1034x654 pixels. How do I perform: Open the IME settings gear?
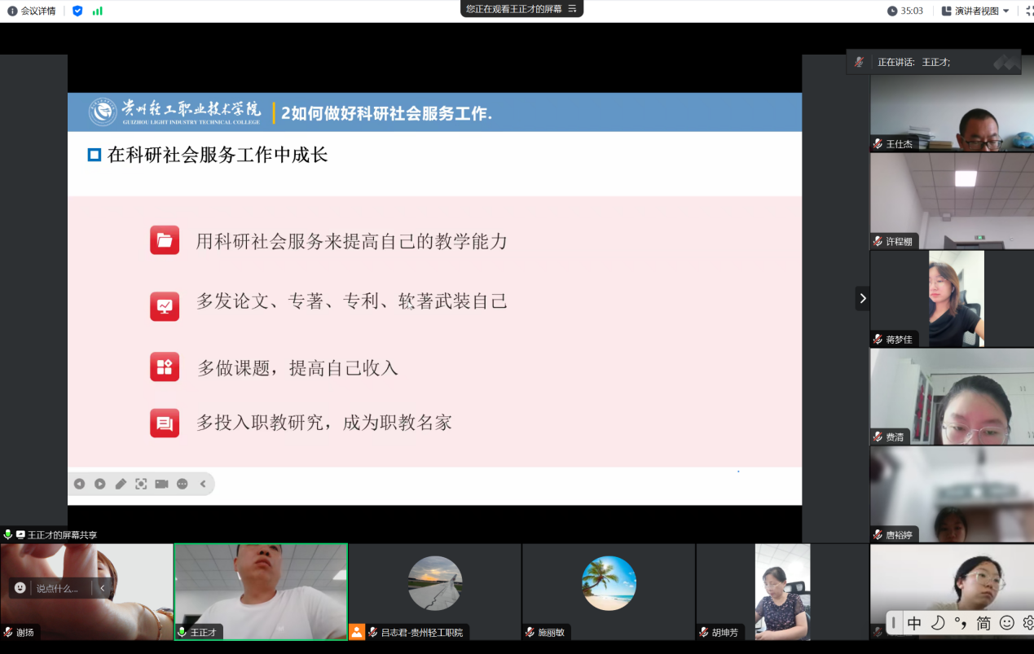click(x=1028, y=623)
